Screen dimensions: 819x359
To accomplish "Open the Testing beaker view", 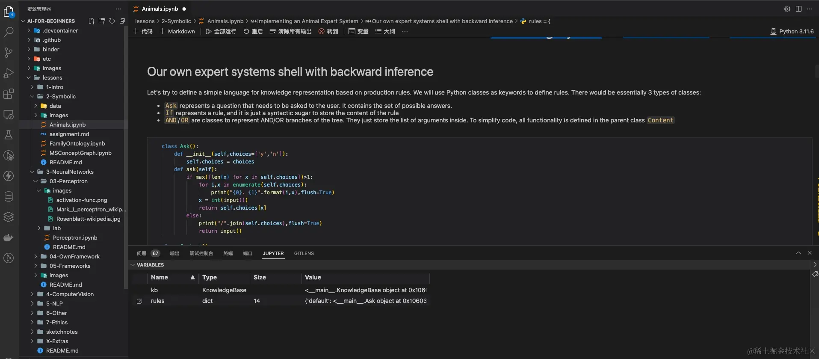I will [9, 135].
